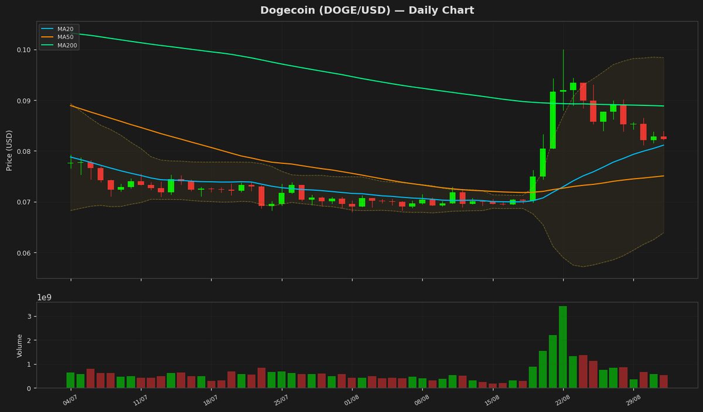This screenshot has width=703, height=412.
Task: Click the 04/07 date label
Action: tap(70, 401)
